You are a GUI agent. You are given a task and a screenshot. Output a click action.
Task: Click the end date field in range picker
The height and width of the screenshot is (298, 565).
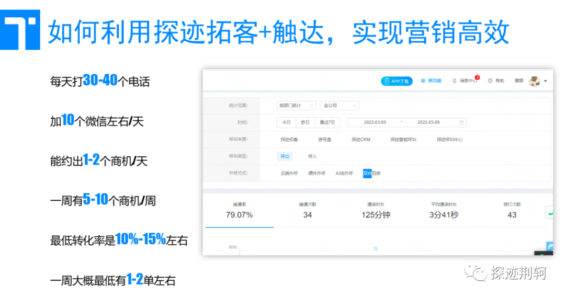pos(428,122)
